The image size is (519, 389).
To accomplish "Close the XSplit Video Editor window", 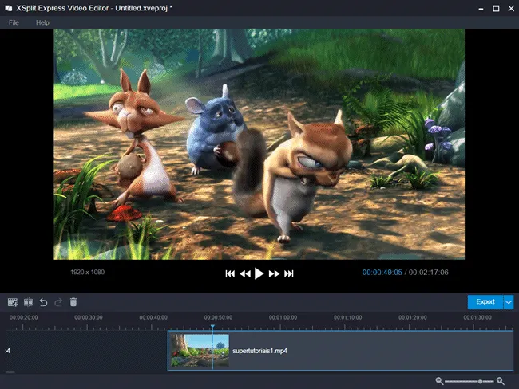I will (511, 8).
